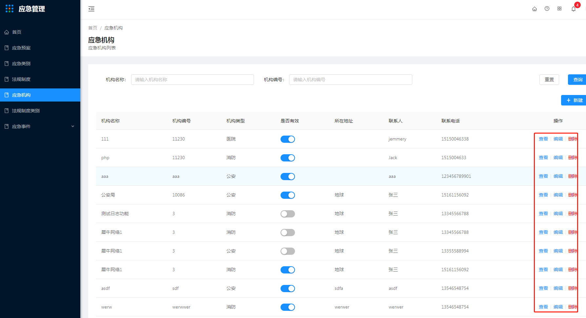
Task: Click 删除 for the asdf row
Action: tap(573, 288)
